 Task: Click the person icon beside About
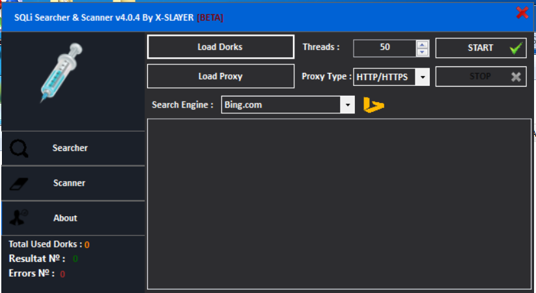[x=20, y=218]
